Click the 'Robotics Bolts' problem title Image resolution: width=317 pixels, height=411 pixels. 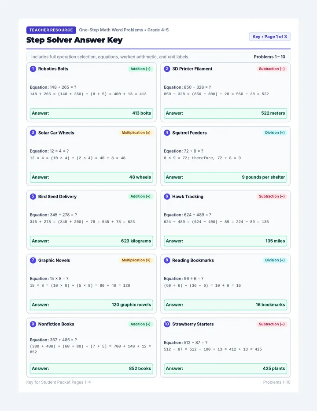[53, 69]
